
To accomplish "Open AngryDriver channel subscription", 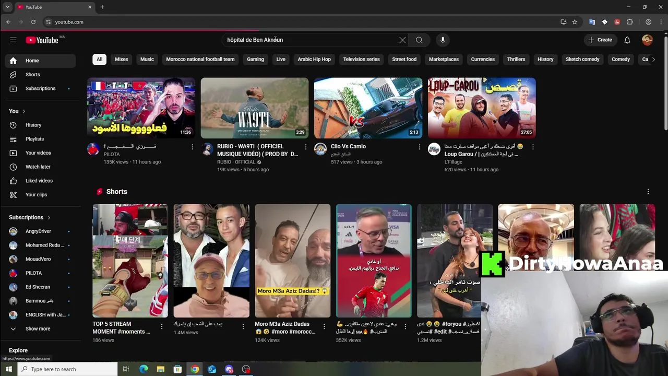I will [41, 231].
